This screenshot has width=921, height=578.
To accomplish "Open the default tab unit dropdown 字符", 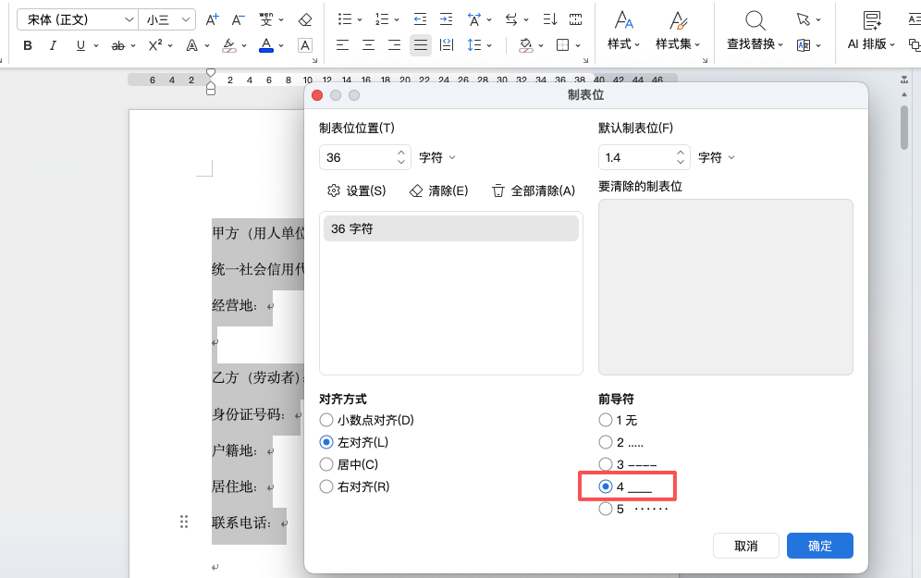I will (x=716, y=157).
